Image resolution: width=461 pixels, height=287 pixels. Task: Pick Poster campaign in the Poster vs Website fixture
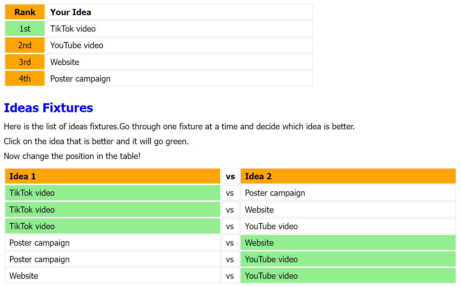pyautogui.click(x=112, y=243)
